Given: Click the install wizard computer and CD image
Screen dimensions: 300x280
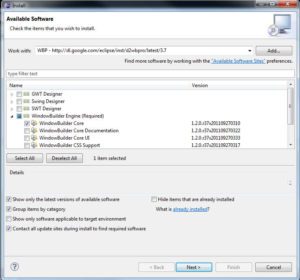Looking at the screenshot, I should pos(280,25).
